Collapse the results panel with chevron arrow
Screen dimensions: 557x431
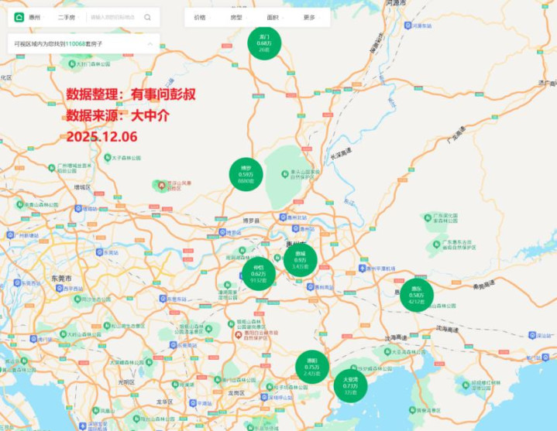pyautogui.click(x=150, y=45)
